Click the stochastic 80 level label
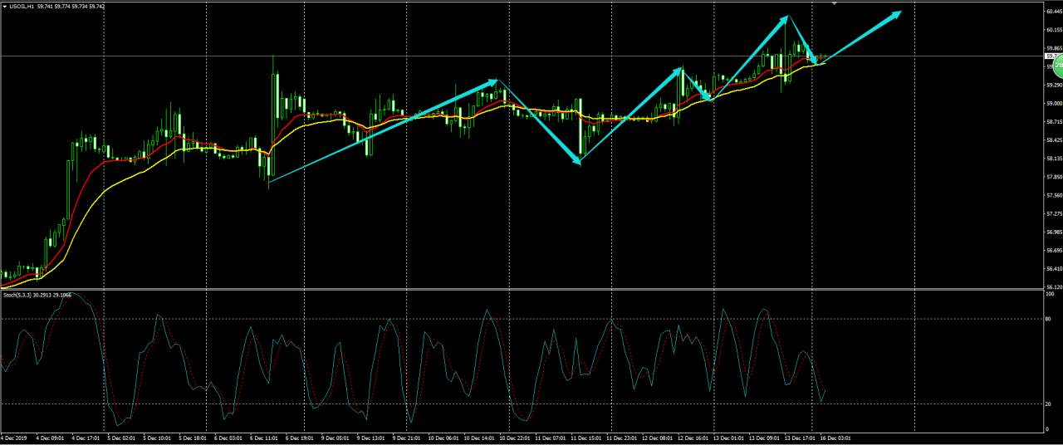This screenshot has height=445, width=1063. pos(1050,319)
